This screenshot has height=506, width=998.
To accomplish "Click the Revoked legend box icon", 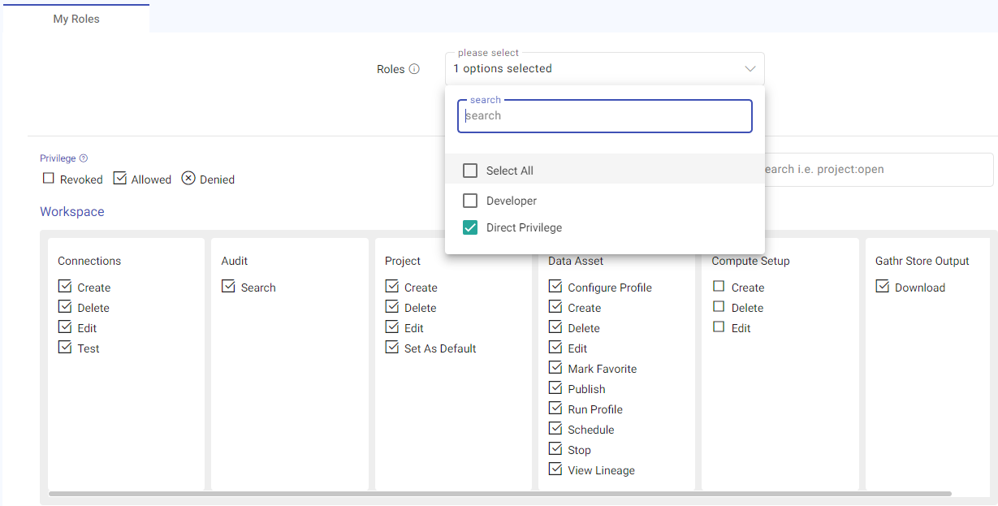I will point(49,179).
